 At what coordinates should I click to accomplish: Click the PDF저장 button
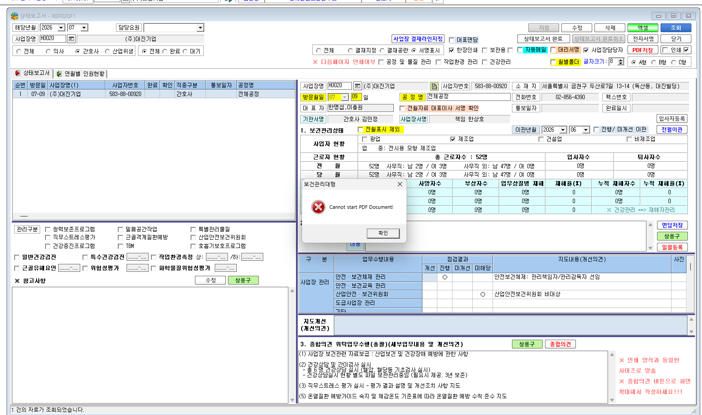[x=642, y=50]
